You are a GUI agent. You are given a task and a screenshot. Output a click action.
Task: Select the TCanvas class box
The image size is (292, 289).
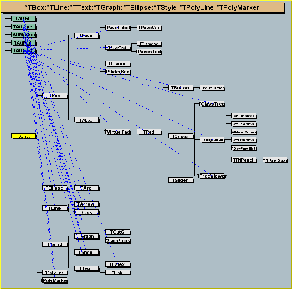180,136
